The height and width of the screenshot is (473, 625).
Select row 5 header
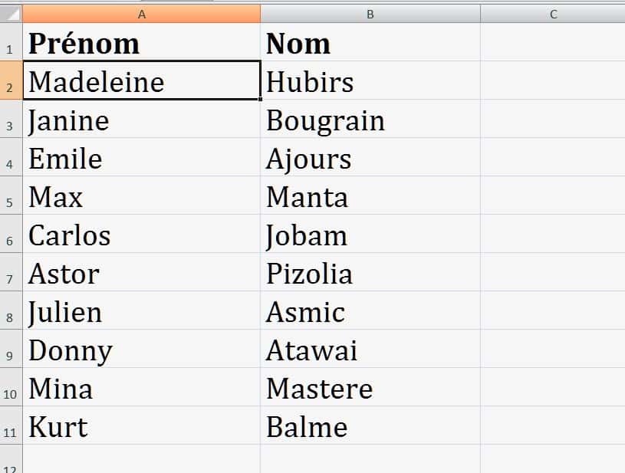(x=11, y=197)
